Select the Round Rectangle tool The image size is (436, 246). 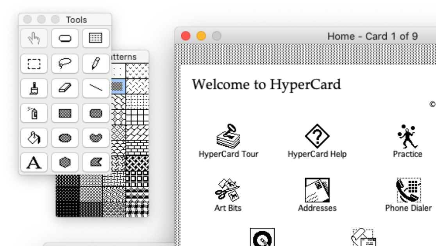pos(96,113)
